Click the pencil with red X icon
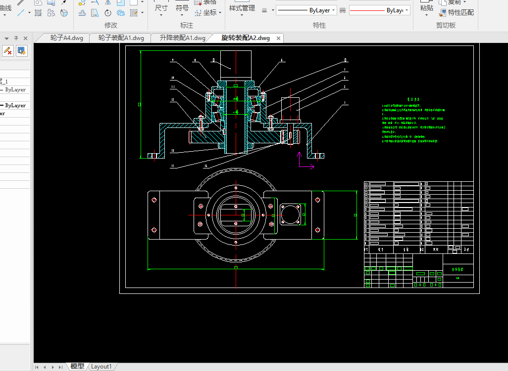The height and width of the screenshot is (371, 508). click(x=8, y=50)
